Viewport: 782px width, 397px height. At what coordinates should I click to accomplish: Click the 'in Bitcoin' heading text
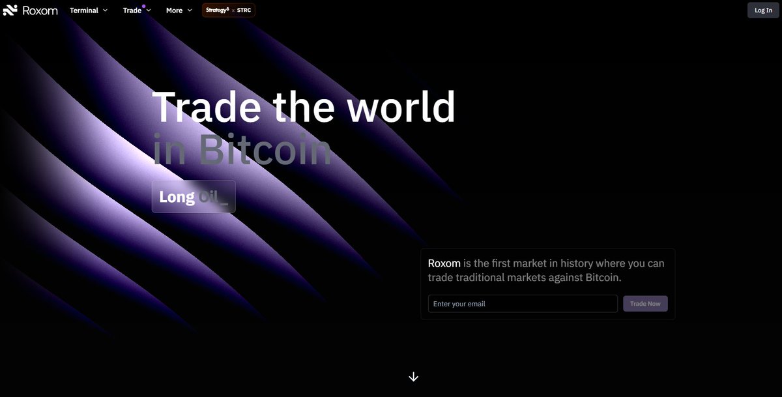point(242,149)
